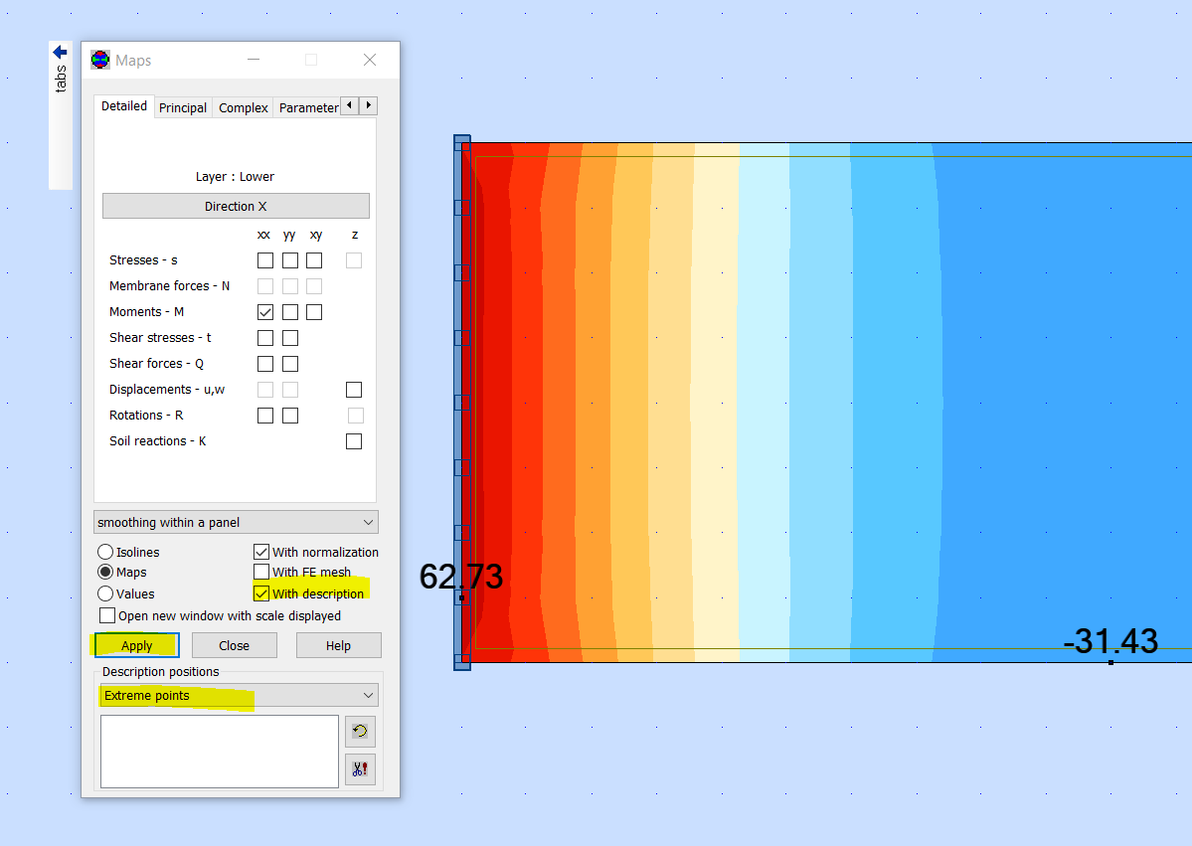Disable the With normalization option
1192x846 pixels.
coord(260,552)
